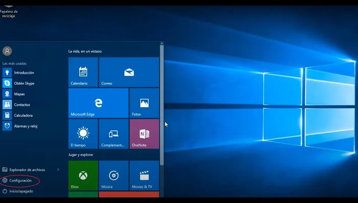This screenshot has height=203, width=358.
Task: Expand Explorador de archivos jump list arrow
Action: pyautogui.click(x=58, y=170)
